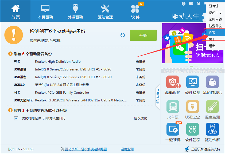Viewport: 225px width, 154px height.
Task: Select the 声卡 Realtek High Definition Audio row
Action: [80, 62]
